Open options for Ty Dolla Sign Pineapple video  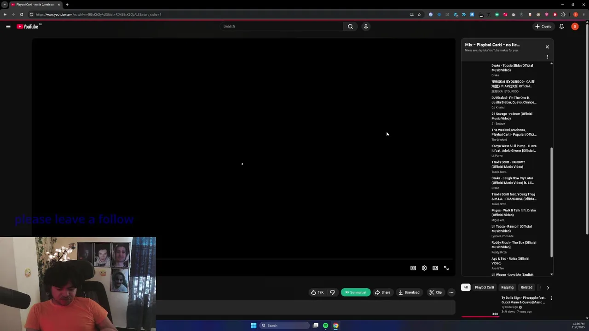551,298
